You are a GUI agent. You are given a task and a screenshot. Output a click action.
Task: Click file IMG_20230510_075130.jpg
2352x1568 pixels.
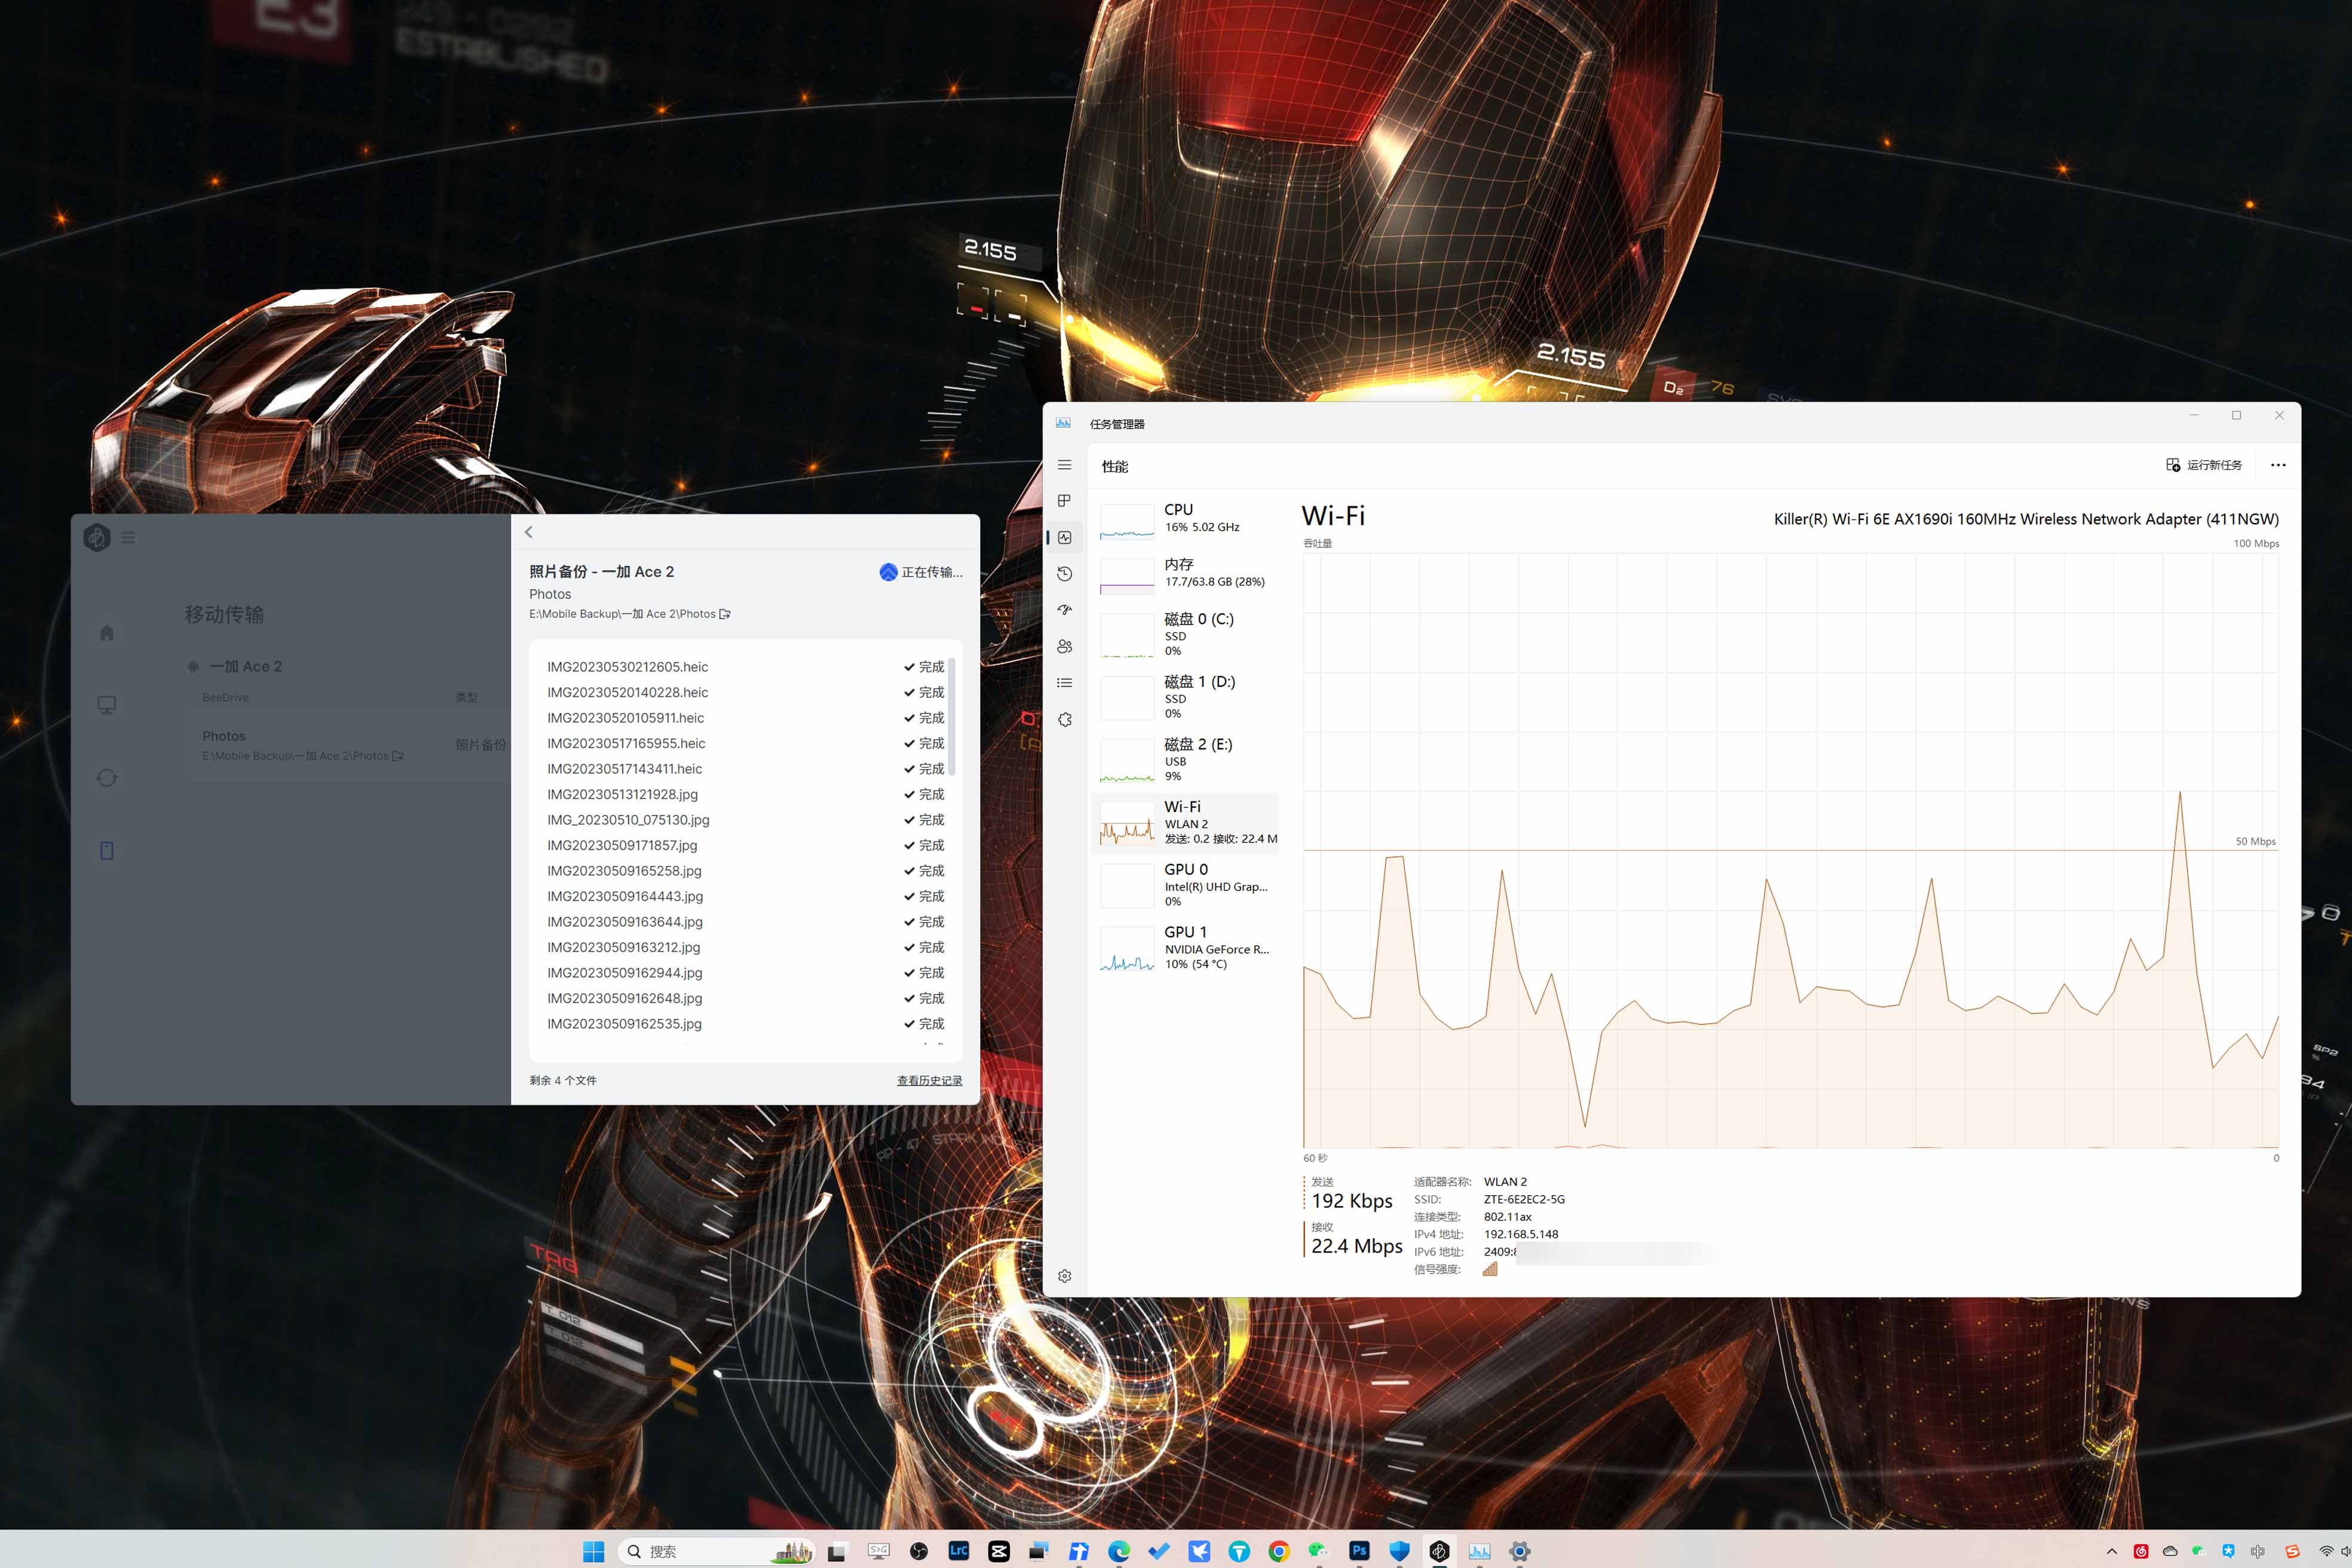(x=628, y=820)
